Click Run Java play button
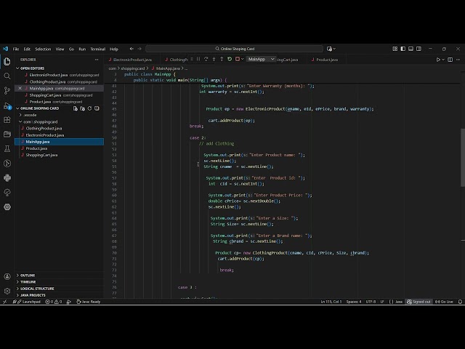 (x=438, y=60)
